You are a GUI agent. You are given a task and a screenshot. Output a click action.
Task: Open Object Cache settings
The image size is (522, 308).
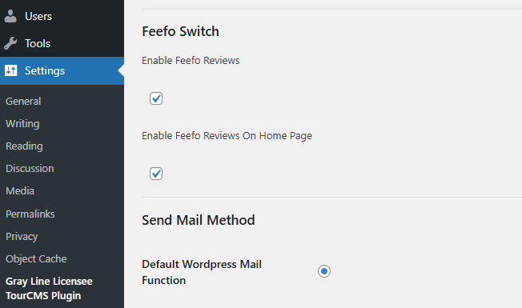click(36, 258)
